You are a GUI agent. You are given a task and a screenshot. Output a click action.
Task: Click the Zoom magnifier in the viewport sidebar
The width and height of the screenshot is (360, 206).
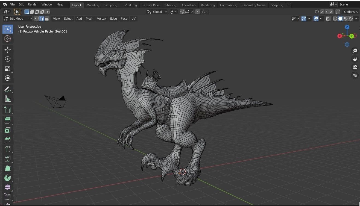[355, 51]
